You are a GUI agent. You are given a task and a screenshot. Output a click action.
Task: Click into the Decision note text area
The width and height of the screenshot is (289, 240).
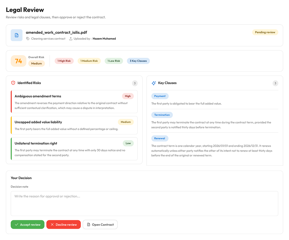coord(144,204)
